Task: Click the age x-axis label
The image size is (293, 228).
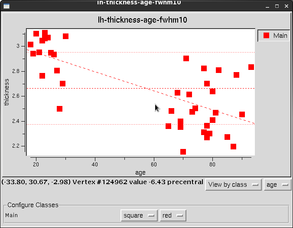Action: coord(140,172)
